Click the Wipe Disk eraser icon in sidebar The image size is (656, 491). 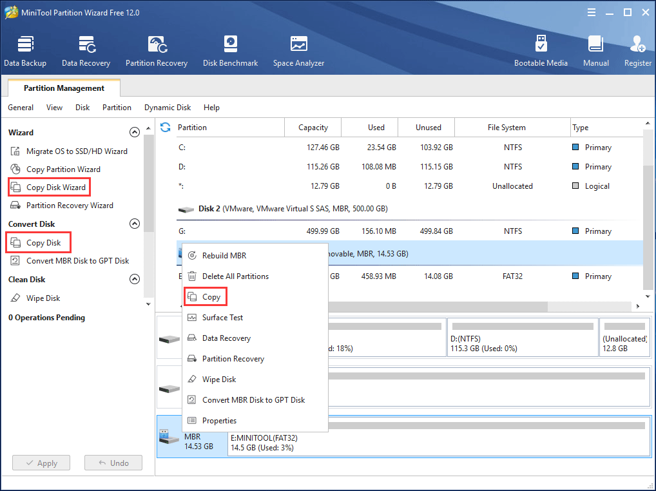click(x=15, y=298)
